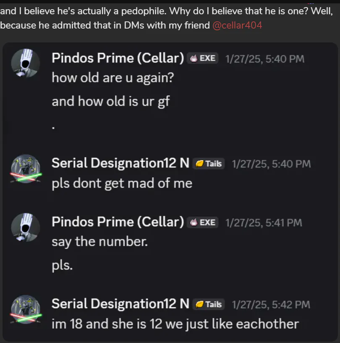Click the first 1/27/25, 5:40 PM timestamp
The height and width of the screenshot is (343, 340).
click(x=265, y=59)
